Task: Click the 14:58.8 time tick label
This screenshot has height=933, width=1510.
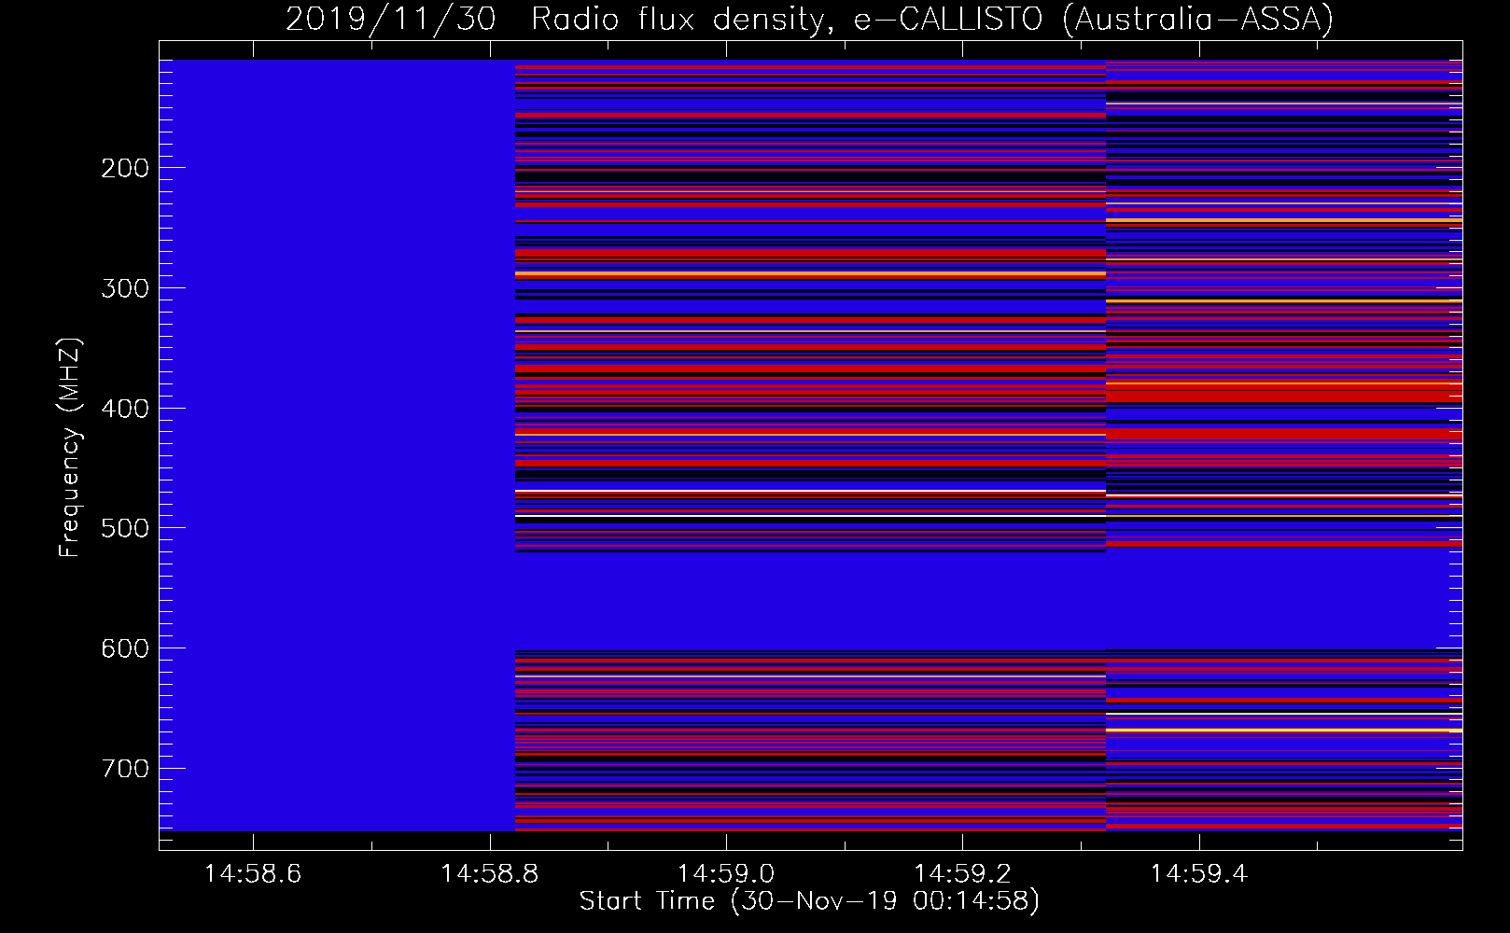Action: click(489, 874)
